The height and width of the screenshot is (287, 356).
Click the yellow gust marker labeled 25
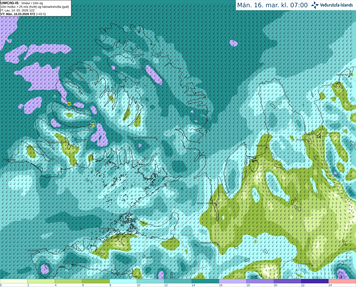pyautogui.click(x=69, y=104)
